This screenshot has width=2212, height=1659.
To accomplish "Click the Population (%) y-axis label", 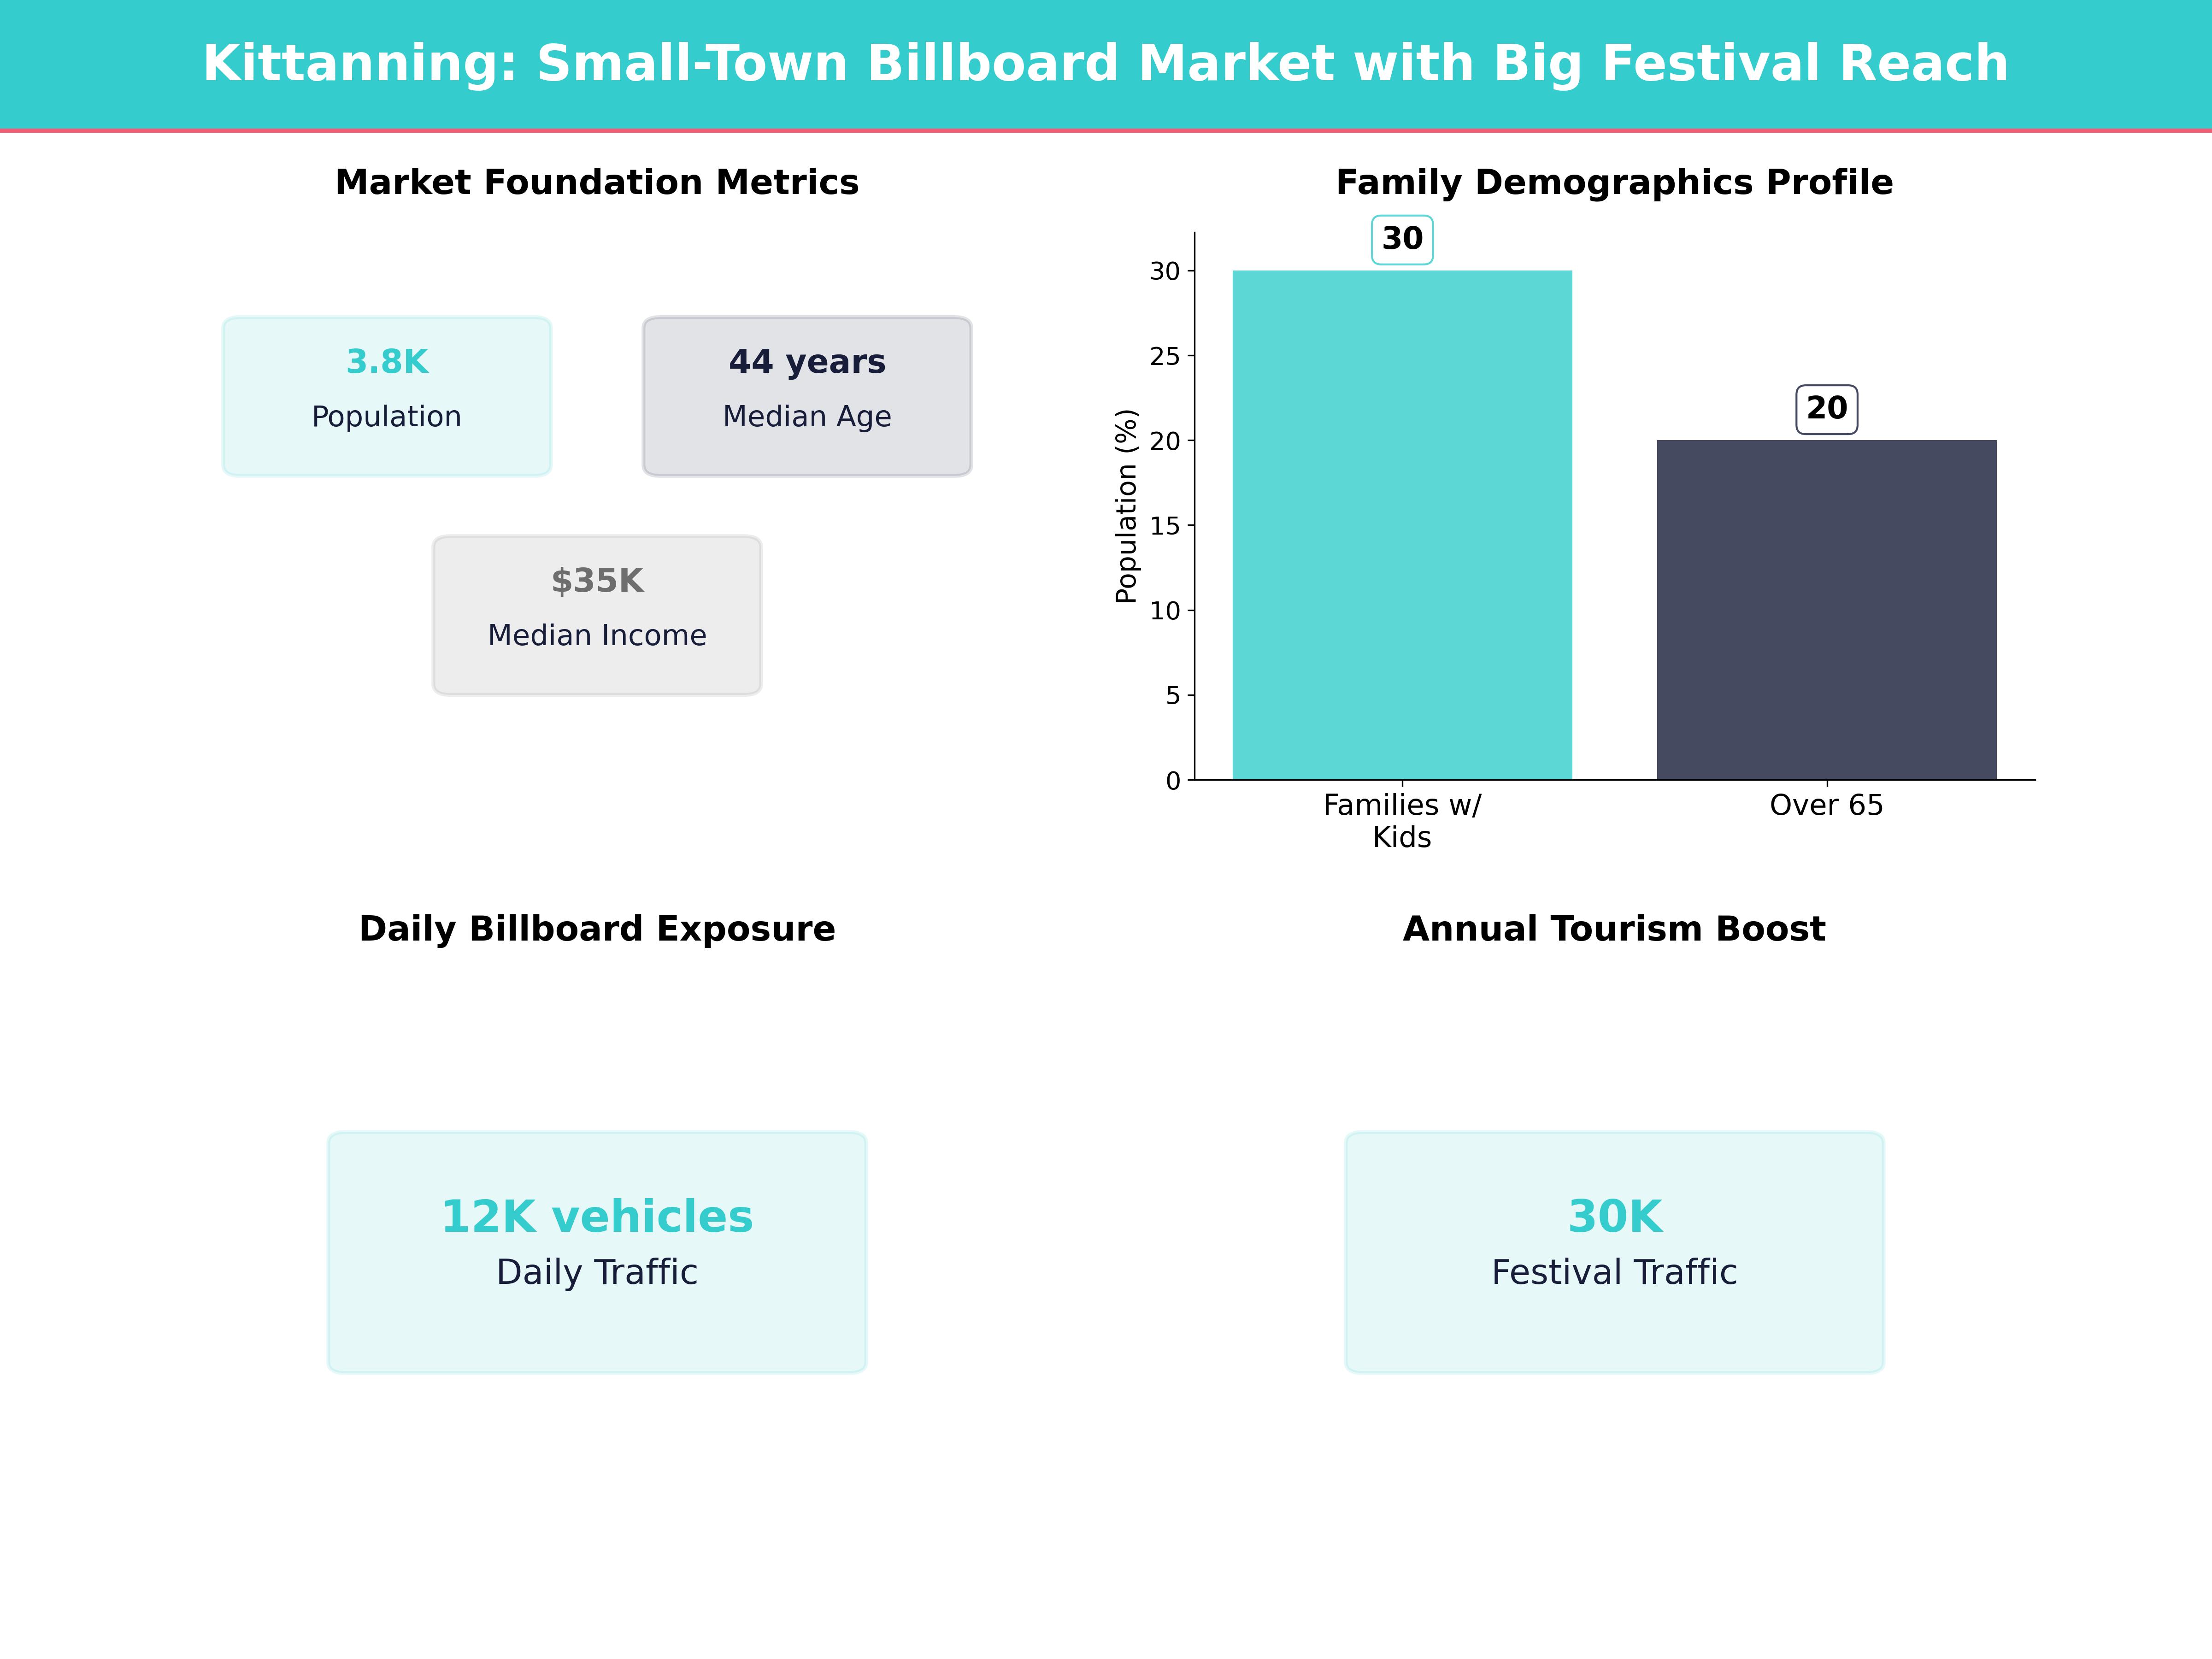I will pos(1127,506).
